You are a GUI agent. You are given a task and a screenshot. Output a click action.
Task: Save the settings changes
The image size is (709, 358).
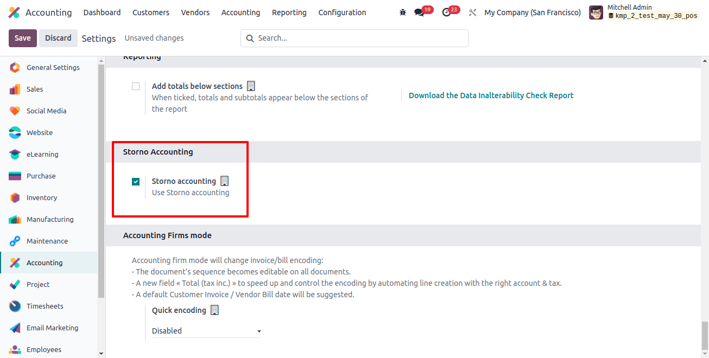click(x=23, y=38)
